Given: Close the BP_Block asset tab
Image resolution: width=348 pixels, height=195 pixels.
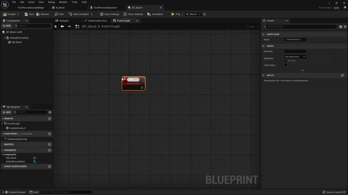Looking at the screenshot, I should pos(161,8).
